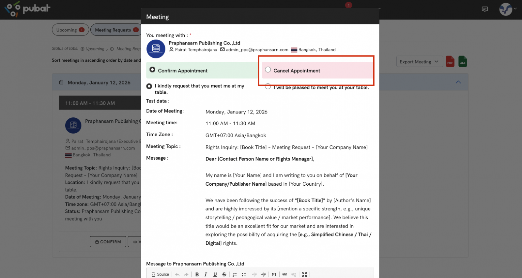Open the Export Meeting dropdown
Image resolution: width=522 pixels, height=278 pixels.
coord(419,62)
